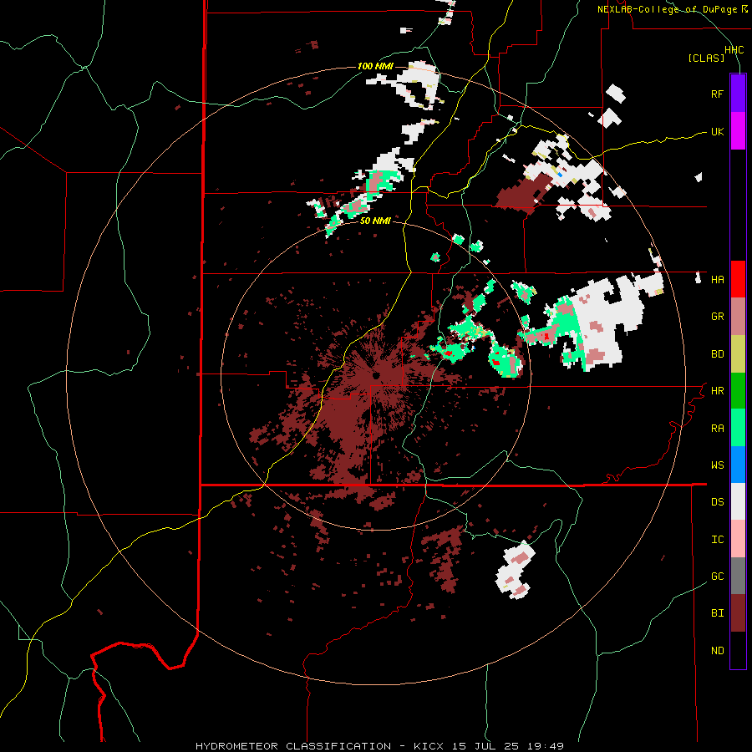This screenshot has height=752, width=752.
Task: Click the HA red legend swatch
Action: [738, 279]
